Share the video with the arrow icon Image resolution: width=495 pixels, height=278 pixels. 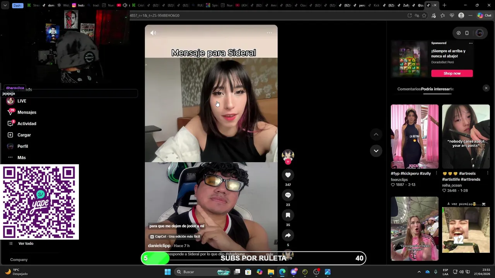pyautogui.click(x=288, y=235)
